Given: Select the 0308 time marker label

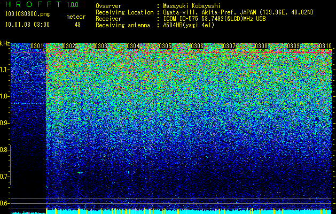Looking at the screenshot, I should click(261, 46).
